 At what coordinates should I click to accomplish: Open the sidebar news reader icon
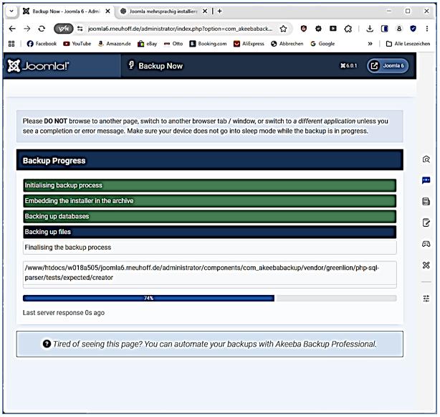(x=426, y=202)
